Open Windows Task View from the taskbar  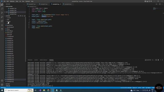coord(36,90)
